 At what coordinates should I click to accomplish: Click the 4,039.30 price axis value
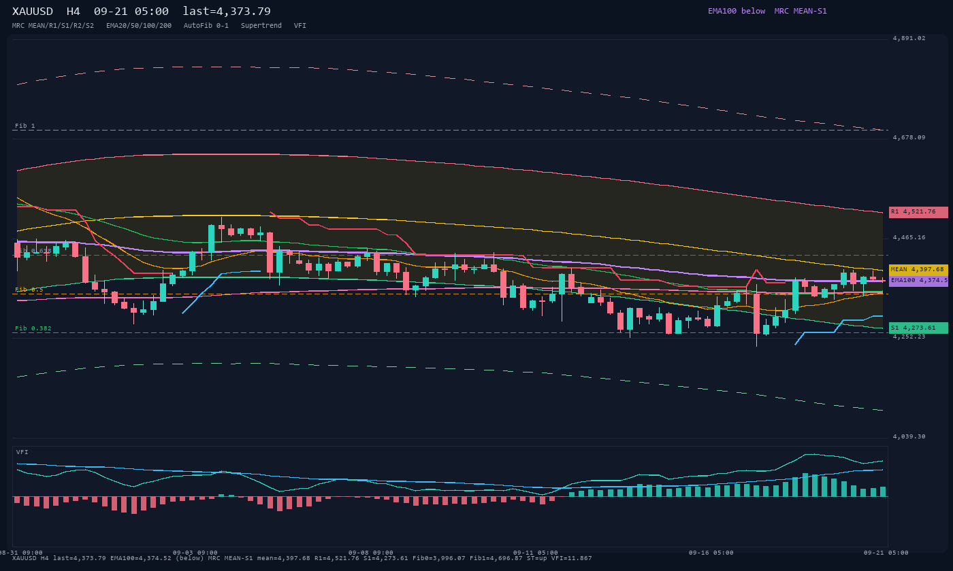[909, 436]
